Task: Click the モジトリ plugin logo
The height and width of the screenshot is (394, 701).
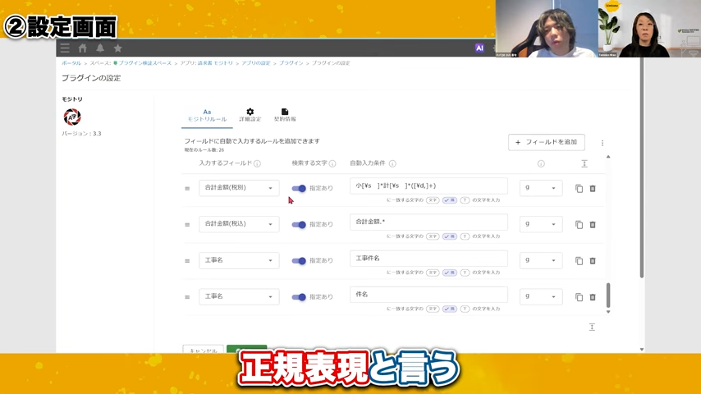Action: pyautogui.click(x=72, y=117)
